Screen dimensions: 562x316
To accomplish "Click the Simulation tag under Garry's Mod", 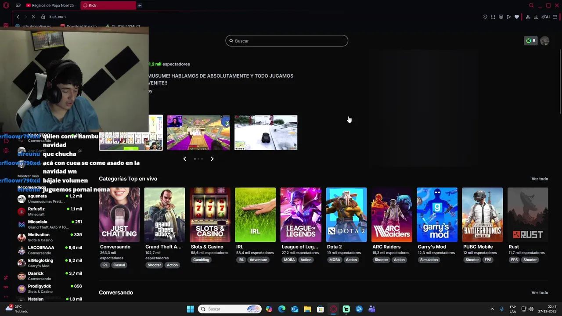I will 429,260.
